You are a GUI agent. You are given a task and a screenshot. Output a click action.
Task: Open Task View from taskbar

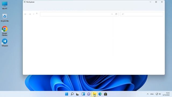point(78,94)
